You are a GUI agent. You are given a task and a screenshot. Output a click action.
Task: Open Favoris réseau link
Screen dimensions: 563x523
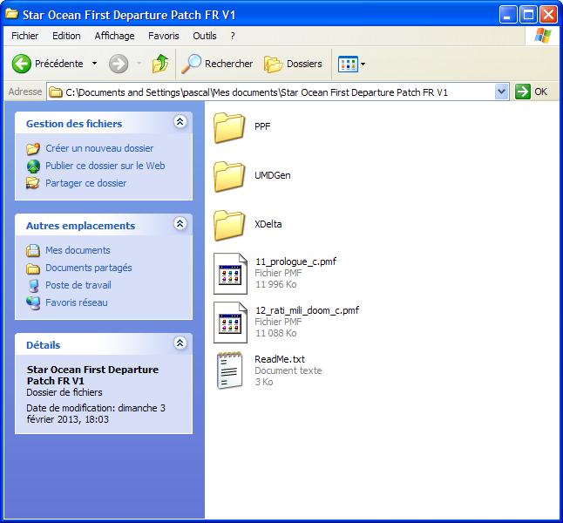(77, 302)
